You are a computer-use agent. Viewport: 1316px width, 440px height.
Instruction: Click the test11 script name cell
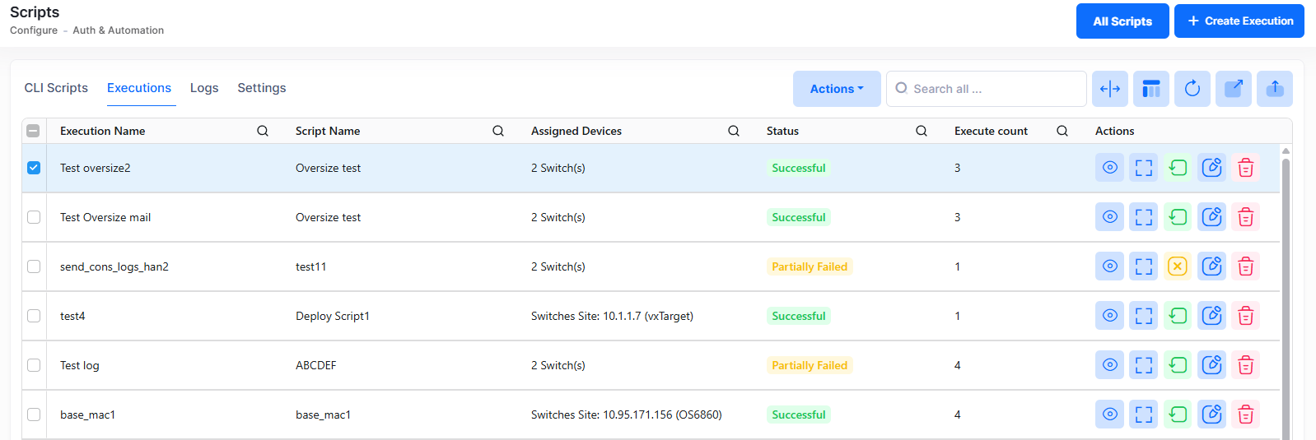(311, 266)
